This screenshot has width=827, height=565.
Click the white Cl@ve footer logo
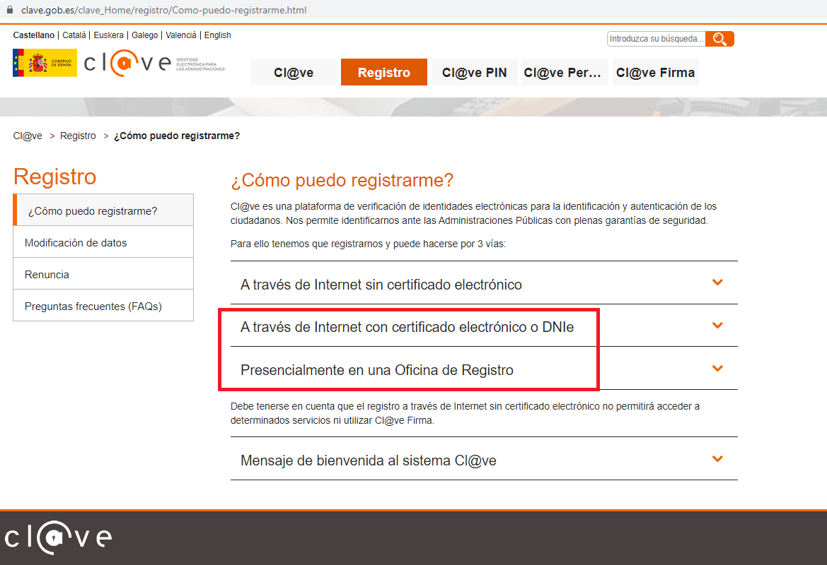point(58,537)
